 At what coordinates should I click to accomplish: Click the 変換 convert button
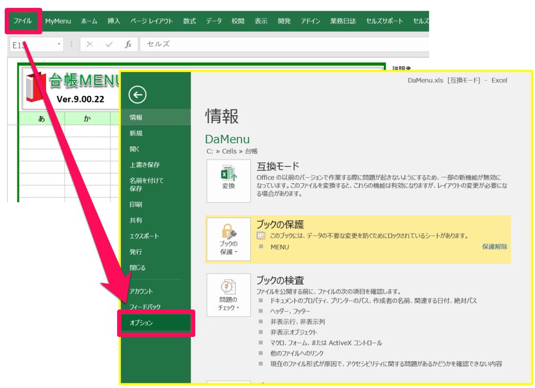point(228,181)
